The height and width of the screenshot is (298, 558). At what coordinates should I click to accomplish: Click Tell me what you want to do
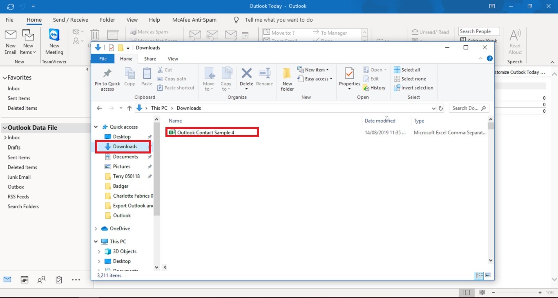tap(279, 20)
